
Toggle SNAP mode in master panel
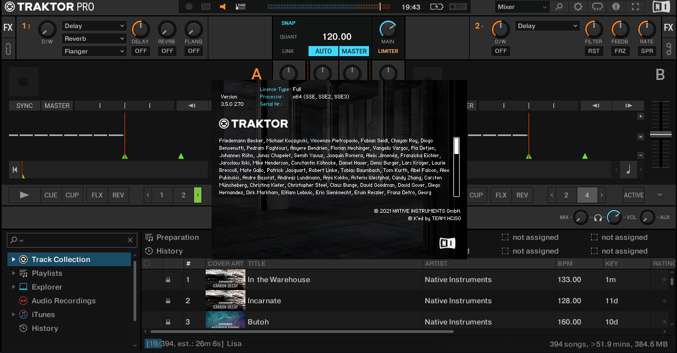(x=288, y=23)
